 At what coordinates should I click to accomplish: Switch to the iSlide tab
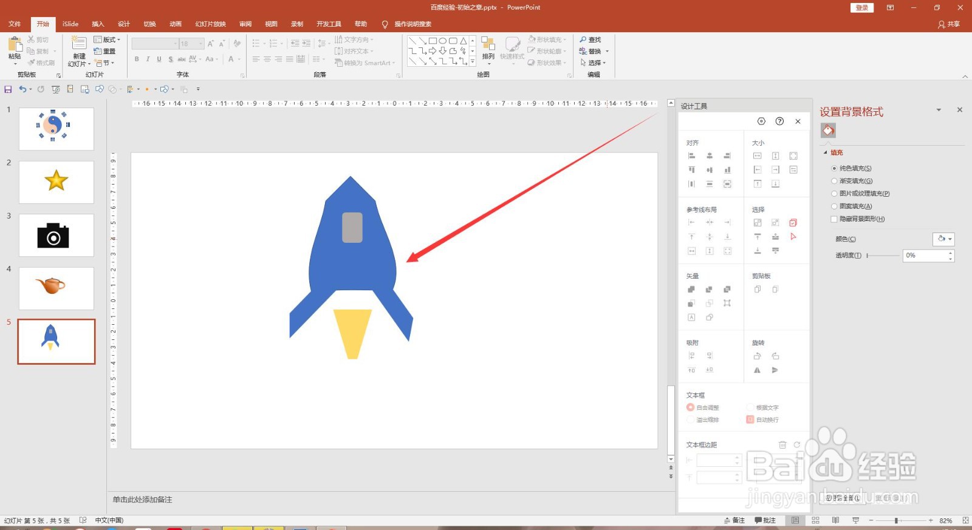[x=70, y=24]
